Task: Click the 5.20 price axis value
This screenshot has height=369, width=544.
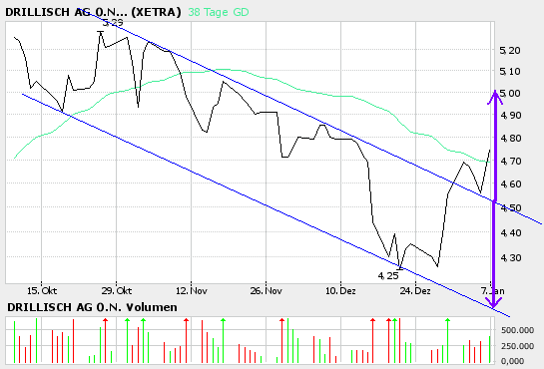Action: (510, 51)
